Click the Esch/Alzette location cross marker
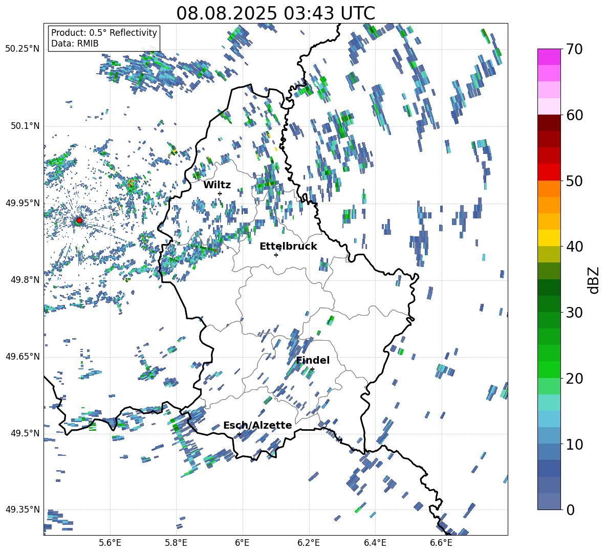The width and height of the screenshot is (606, 553). pyautogui.click(x=239, y=434)
